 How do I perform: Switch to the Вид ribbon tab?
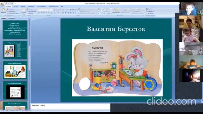coord(62,6)
